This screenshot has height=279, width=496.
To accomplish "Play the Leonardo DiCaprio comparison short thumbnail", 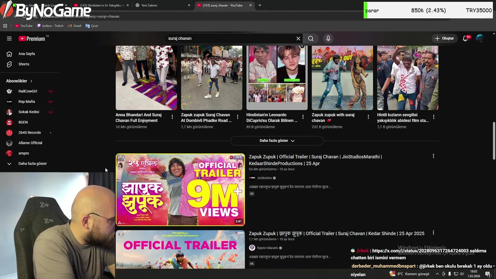I will 277,78.
